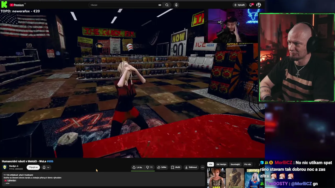Open the Herdyn channel avatar
The width and height of the screenshot is (335, 188).
[5, 167]
